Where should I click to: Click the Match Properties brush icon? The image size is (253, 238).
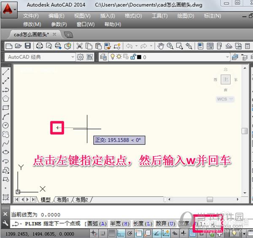pos(108,46)
